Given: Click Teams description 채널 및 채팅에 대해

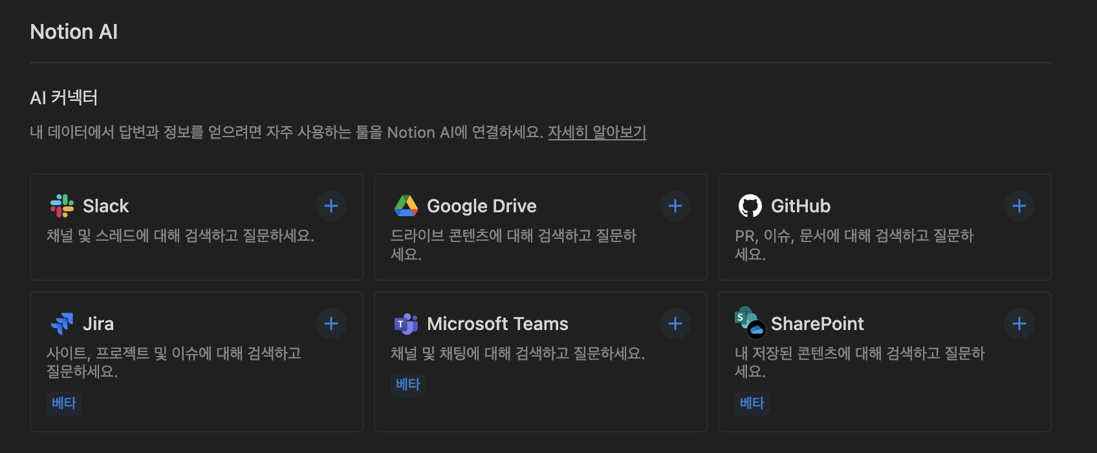Looking at the screenshot, I should [517, 353].
